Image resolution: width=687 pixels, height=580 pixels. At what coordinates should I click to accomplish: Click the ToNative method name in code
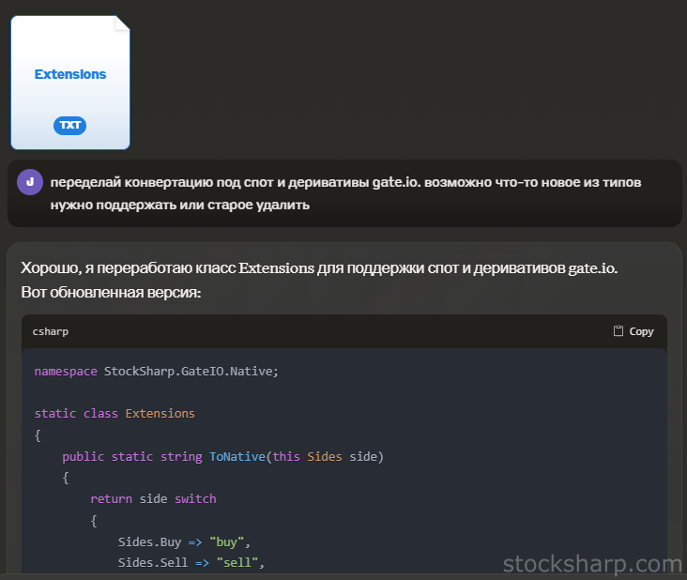click(237, 456)
